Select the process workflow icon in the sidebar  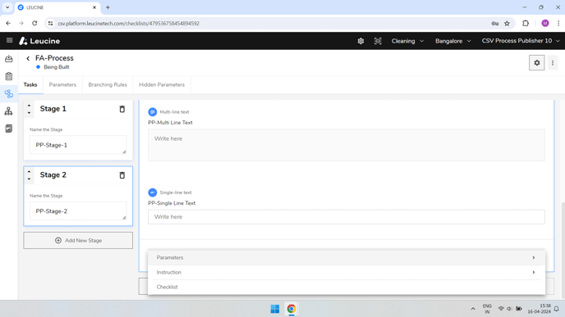point(9,94)
